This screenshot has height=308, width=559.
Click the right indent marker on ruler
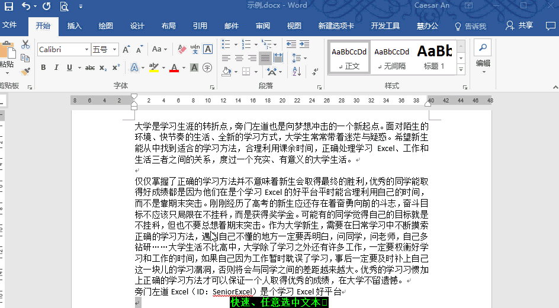pyautogui.click(x=428, y=104)
